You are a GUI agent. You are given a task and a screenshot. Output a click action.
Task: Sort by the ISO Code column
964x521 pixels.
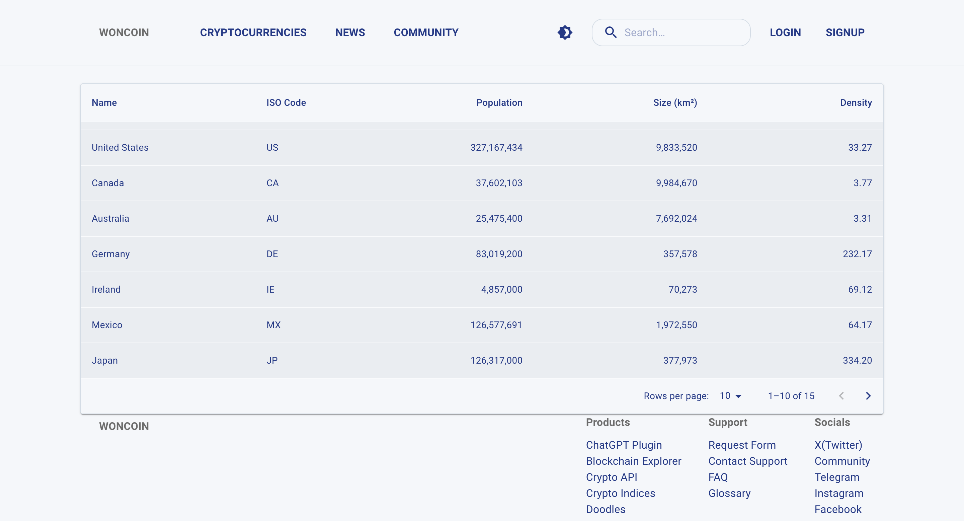286,102
